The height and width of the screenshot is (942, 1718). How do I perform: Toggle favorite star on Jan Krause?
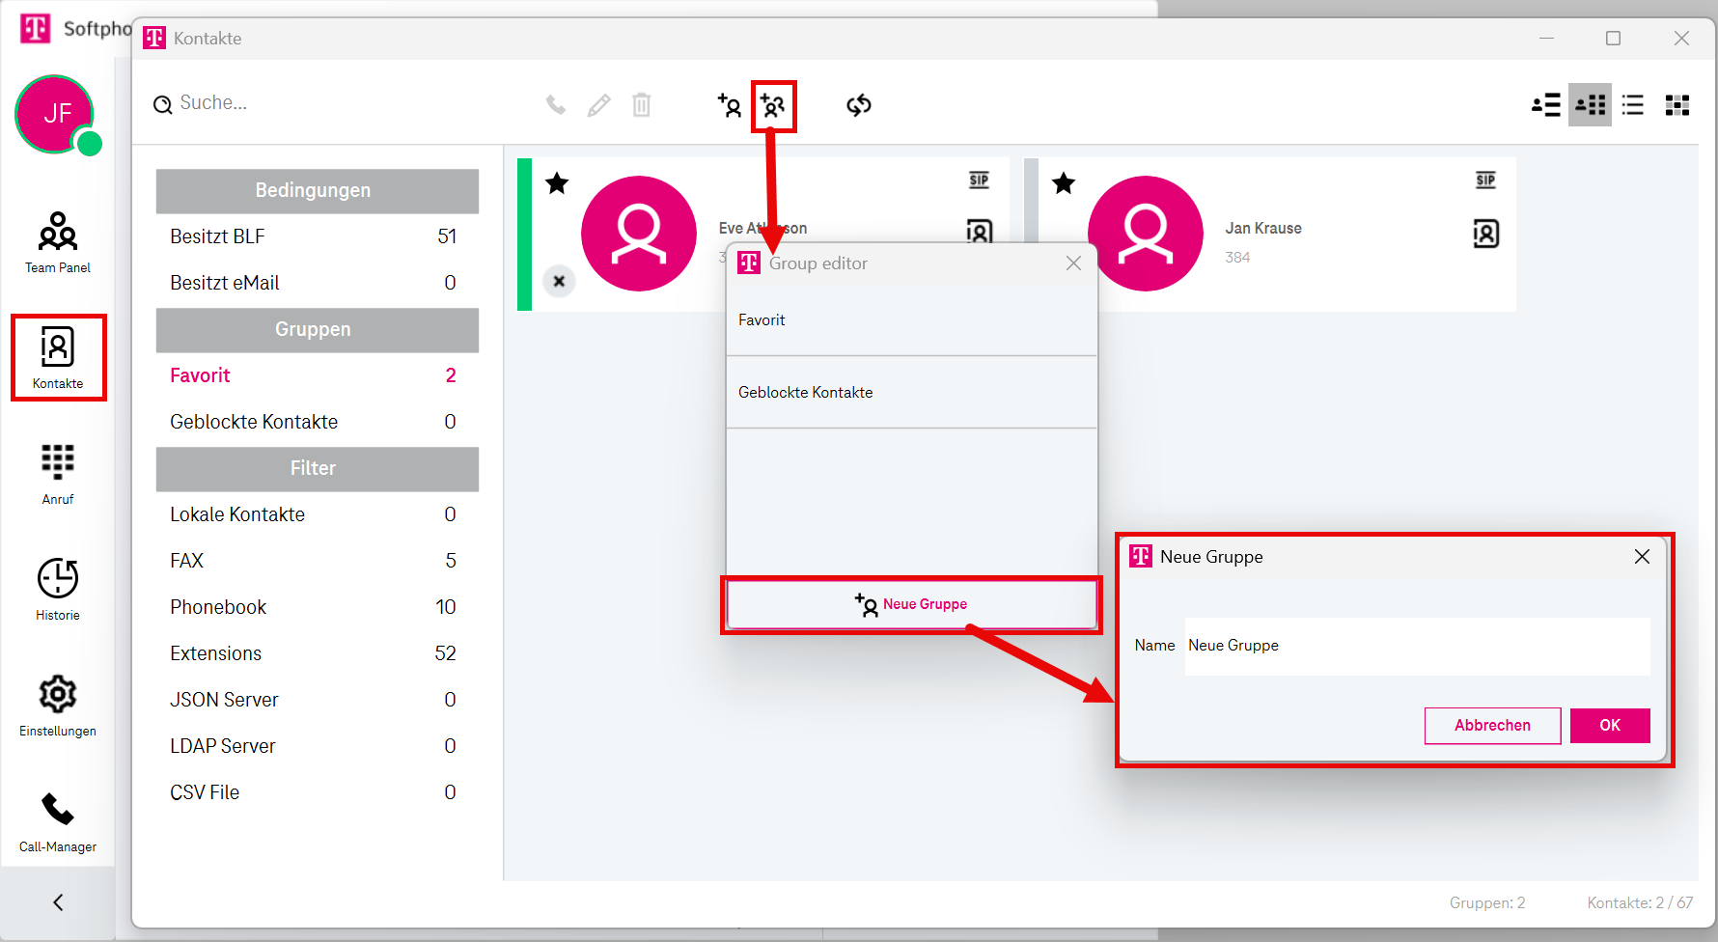(1064, 183)
